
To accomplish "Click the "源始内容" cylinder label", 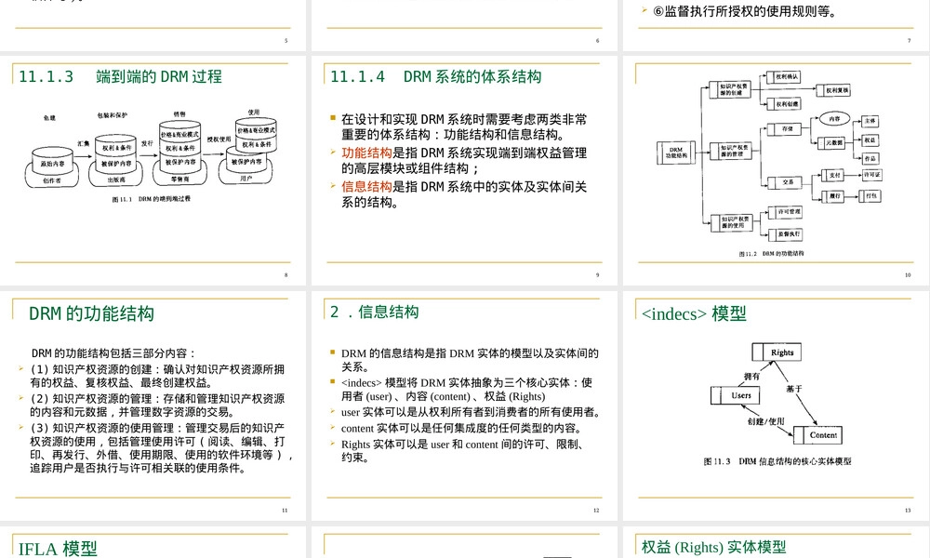I will 53,164.
